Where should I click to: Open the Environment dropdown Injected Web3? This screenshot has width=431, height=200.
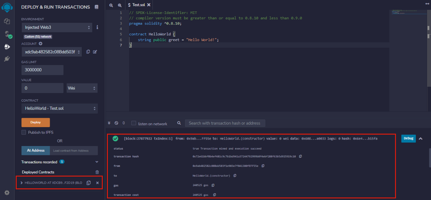(x=56, y=27)
